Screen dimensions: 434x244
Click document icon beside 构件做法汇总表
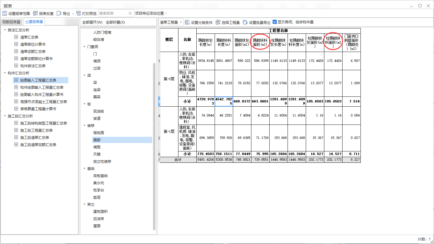[16, 66]
